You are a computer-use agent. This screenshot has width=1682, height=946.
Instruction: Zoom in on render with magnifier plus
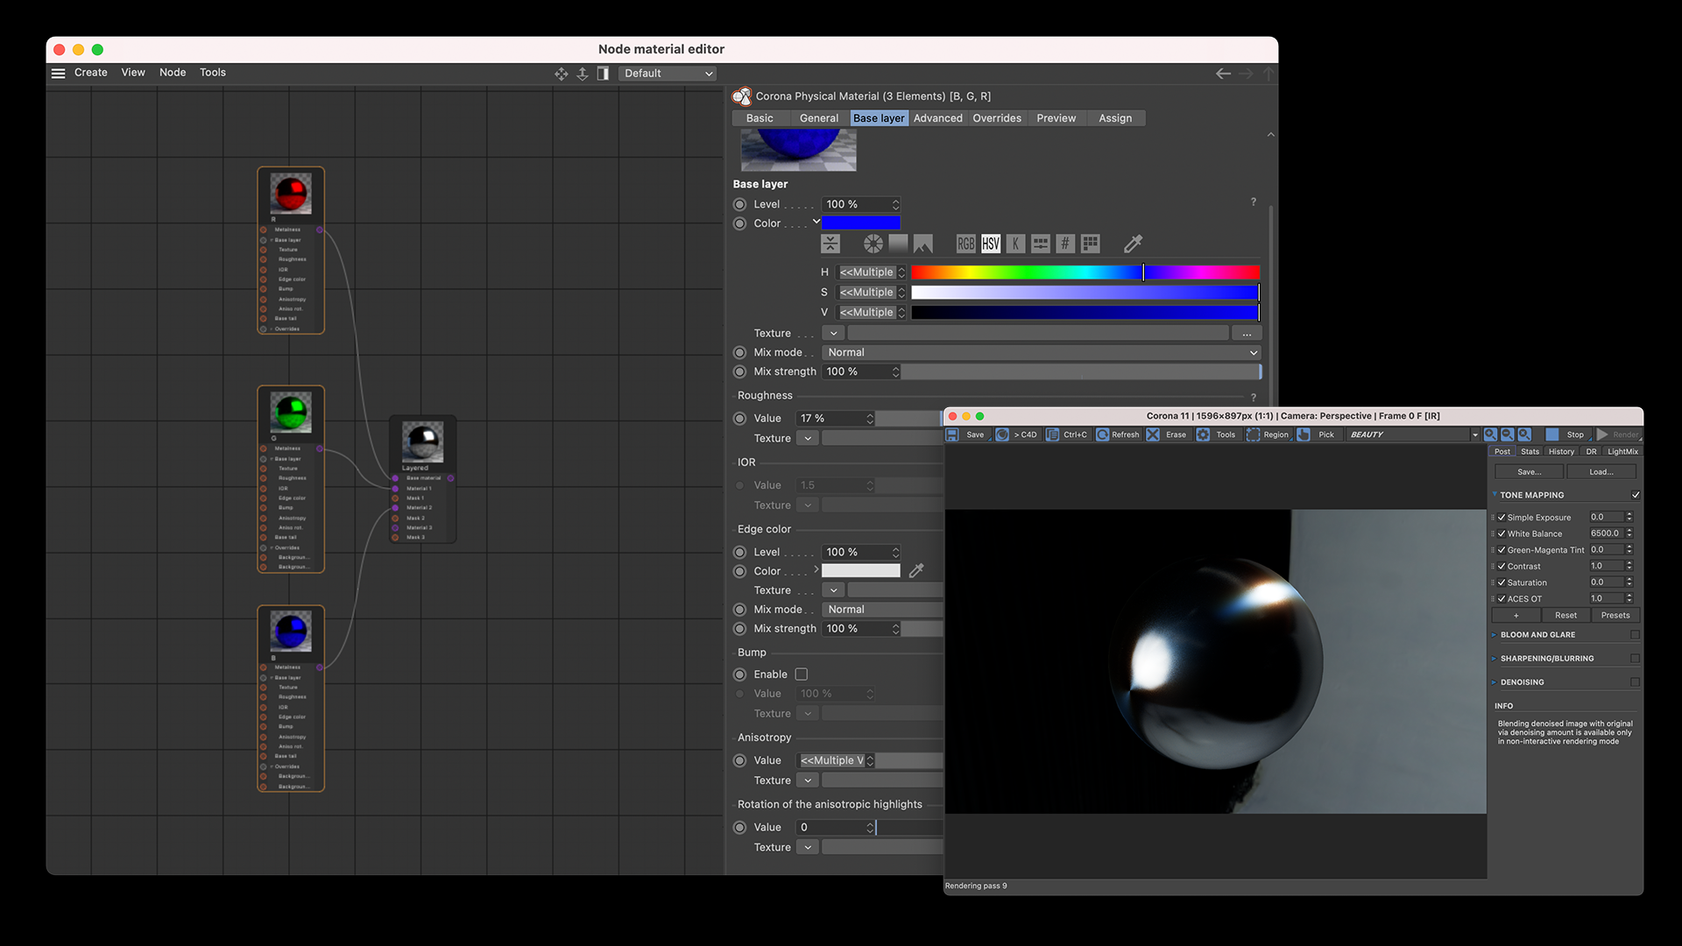click(x=1490, y=434)
